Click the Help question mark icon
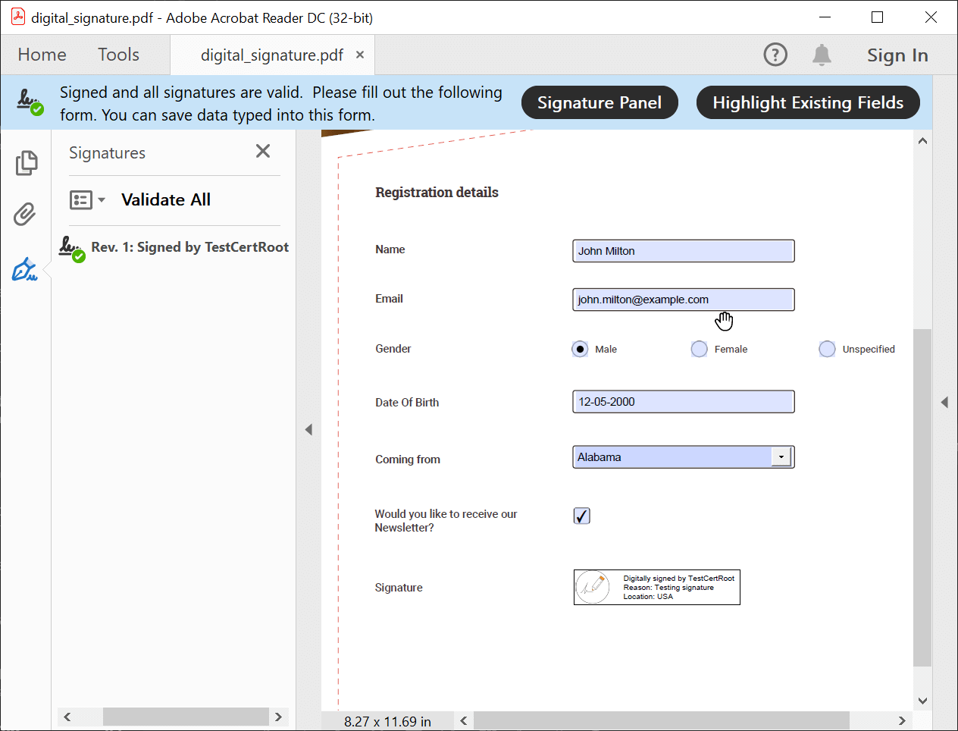 pyautogui.click(x=775, y=55)
